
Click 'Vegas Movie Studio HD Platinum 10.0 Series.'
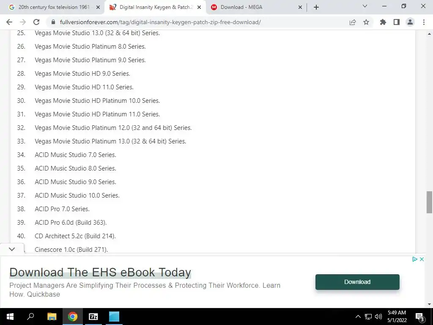click(97, 101)
